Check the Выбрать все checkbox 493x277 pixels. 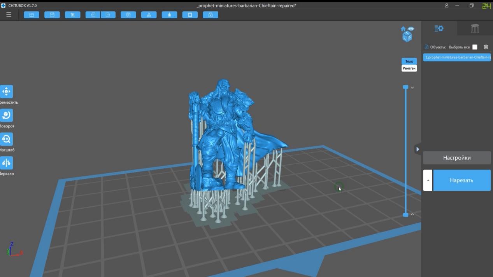pyautogui.click(x=474, y=47)
